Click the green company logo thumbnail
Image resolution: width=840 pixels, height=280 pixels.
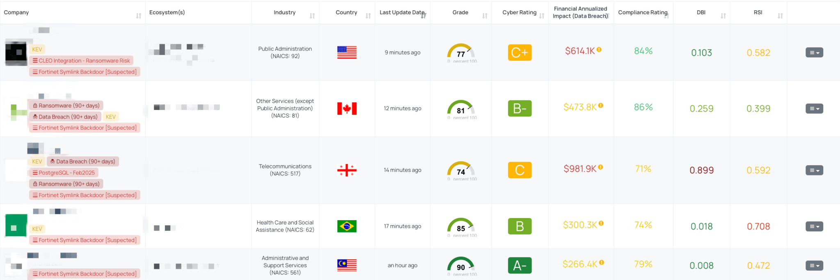[x=16, y=226]
